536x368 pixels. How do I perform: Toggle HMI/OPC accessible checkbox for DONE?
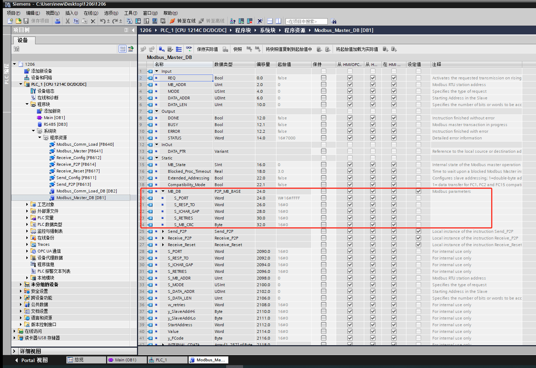350,118
